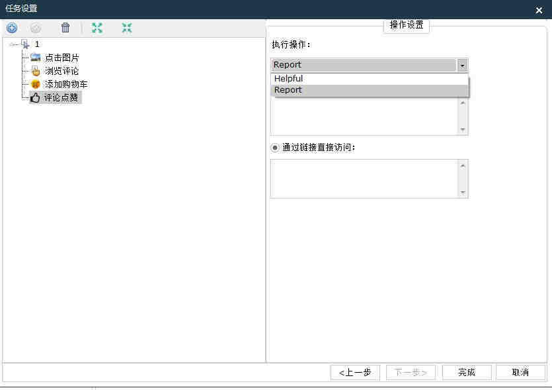Click the 添加购物车 cart icon
Image resolution: width=552 pixels, height=390 pixels.
pyautogui.click(x=36, y=84)
